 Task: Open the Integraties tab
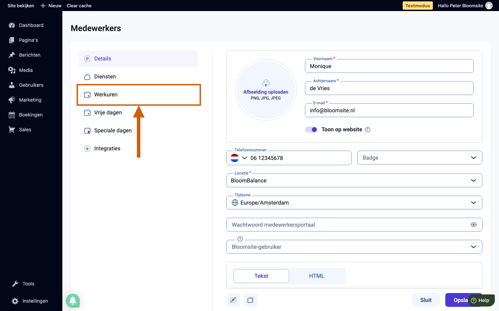pyautogui.click(x=139, y=149)
